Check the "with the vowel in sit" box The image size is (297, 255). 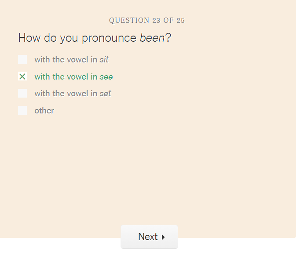[x=22, y=59]
